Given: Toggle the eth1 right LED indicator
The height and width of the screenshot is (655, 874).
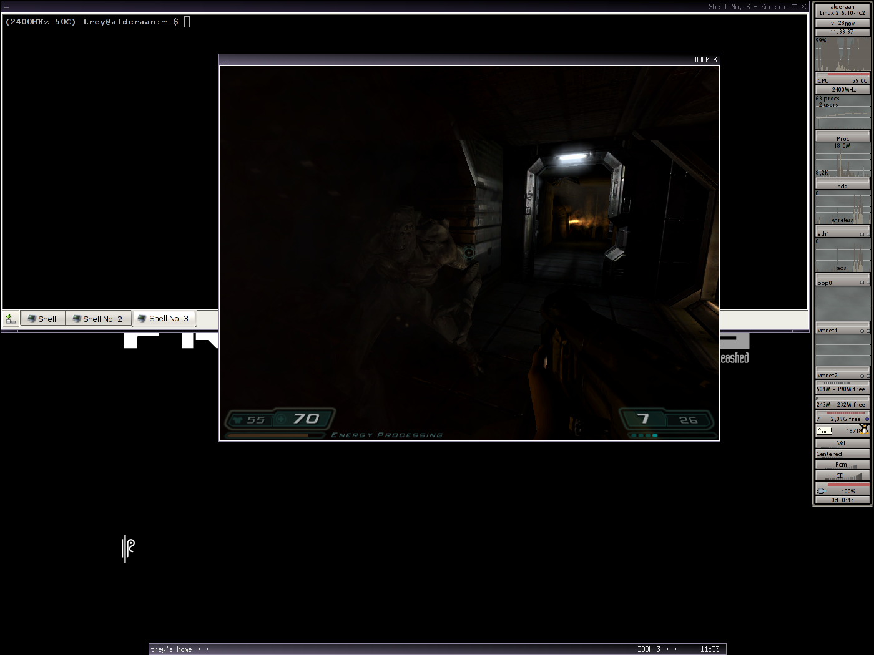Looking at the screenshot, I should (868, 235).
